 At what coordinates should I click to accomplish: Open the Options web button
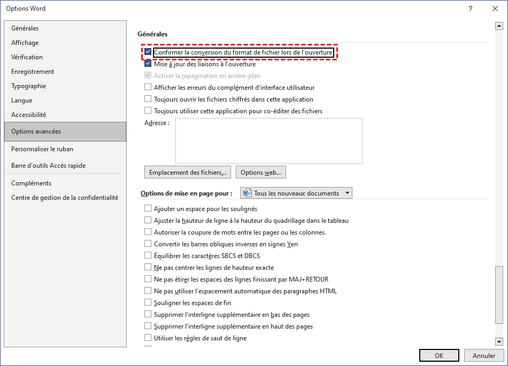(261, 173)
